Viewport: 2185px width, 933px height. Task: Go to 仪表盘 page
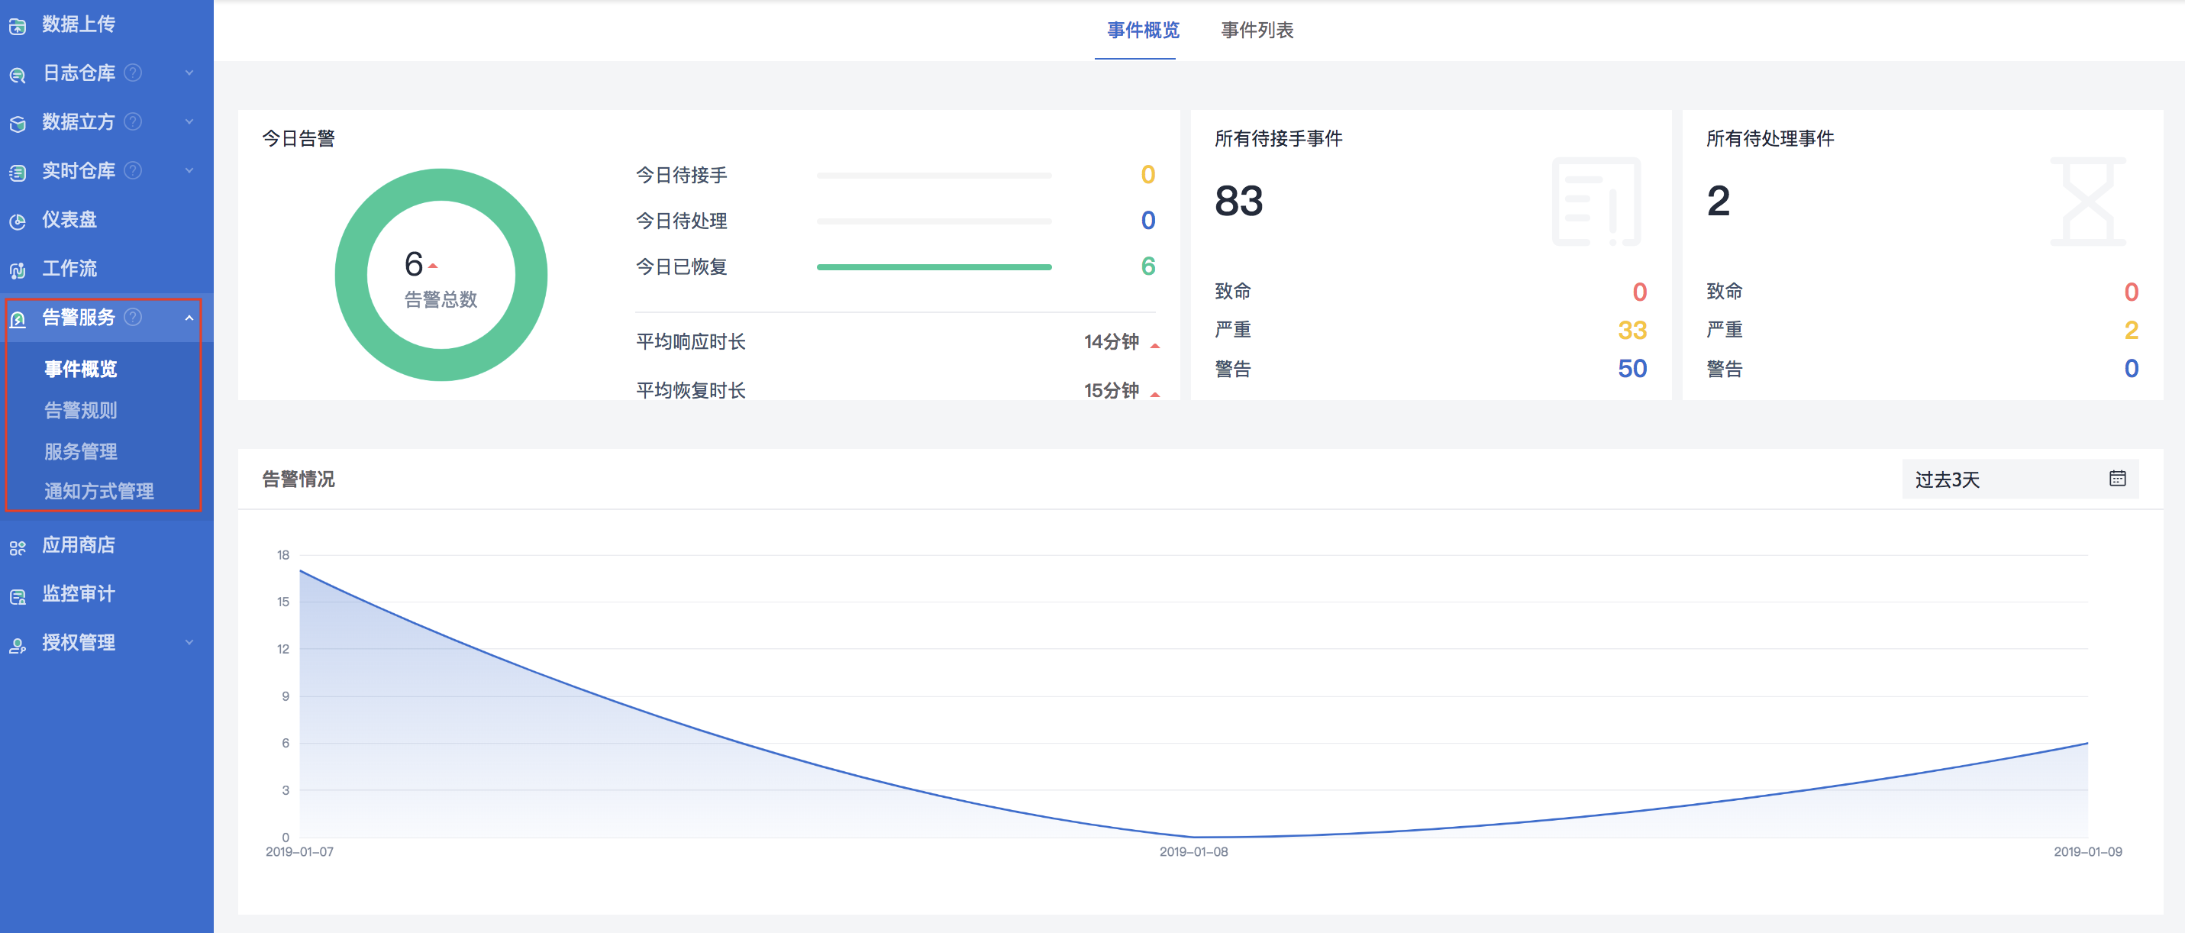click(x=69, y=220)
